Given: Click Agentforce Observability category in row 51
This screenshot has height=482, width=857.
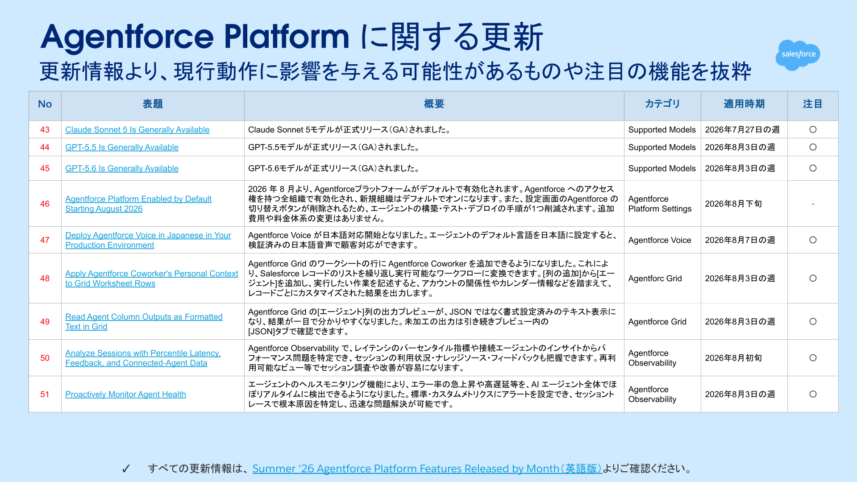Looking at the screenshot, I should (653, 394).
